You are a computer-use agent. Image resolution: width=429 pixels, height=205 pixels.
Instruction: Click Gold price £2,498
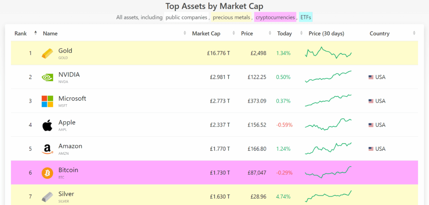click(x=258, y=53)
